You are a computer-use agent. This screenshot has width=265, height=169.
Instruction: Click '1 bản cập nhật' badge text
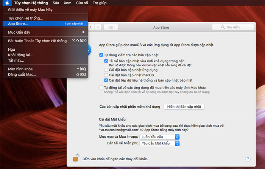pyautogui.click(x=74, y=23)
